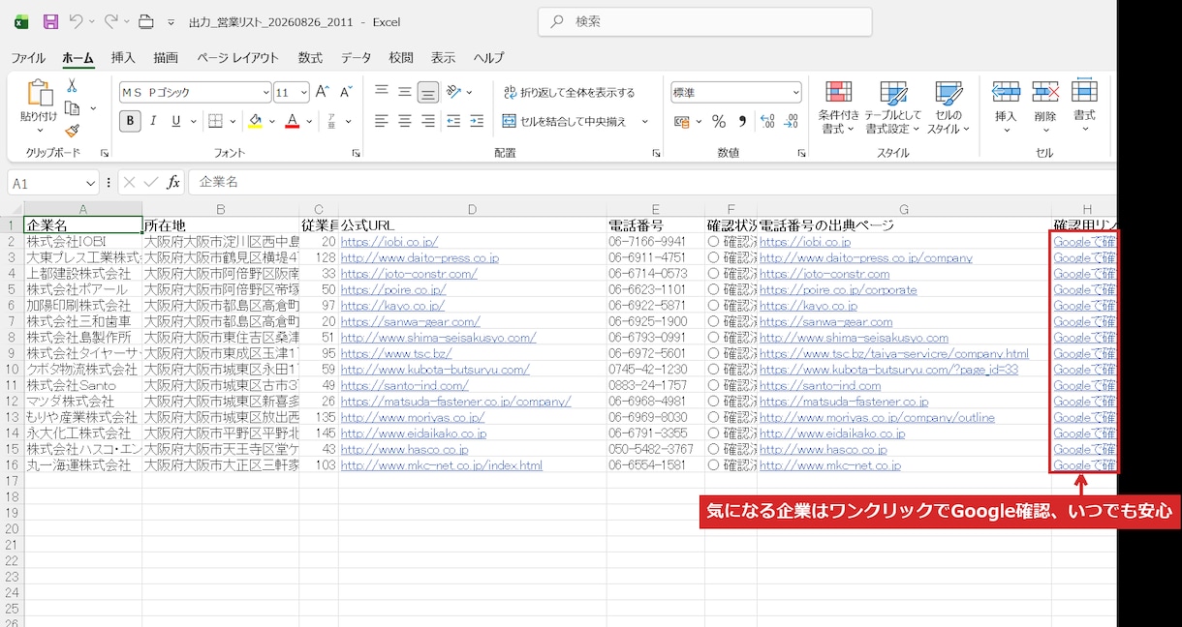
Task: Open cell styles (セルのスタイル) menu
Action: click(x=948, y=107)
